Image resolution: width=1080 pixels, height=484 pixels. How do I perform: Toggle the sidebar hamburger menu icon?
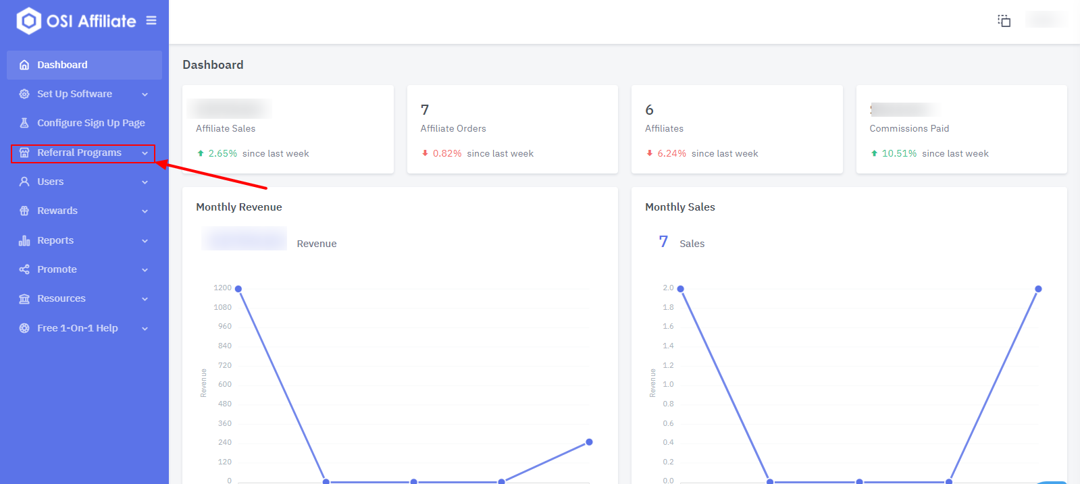click(151, 21)
